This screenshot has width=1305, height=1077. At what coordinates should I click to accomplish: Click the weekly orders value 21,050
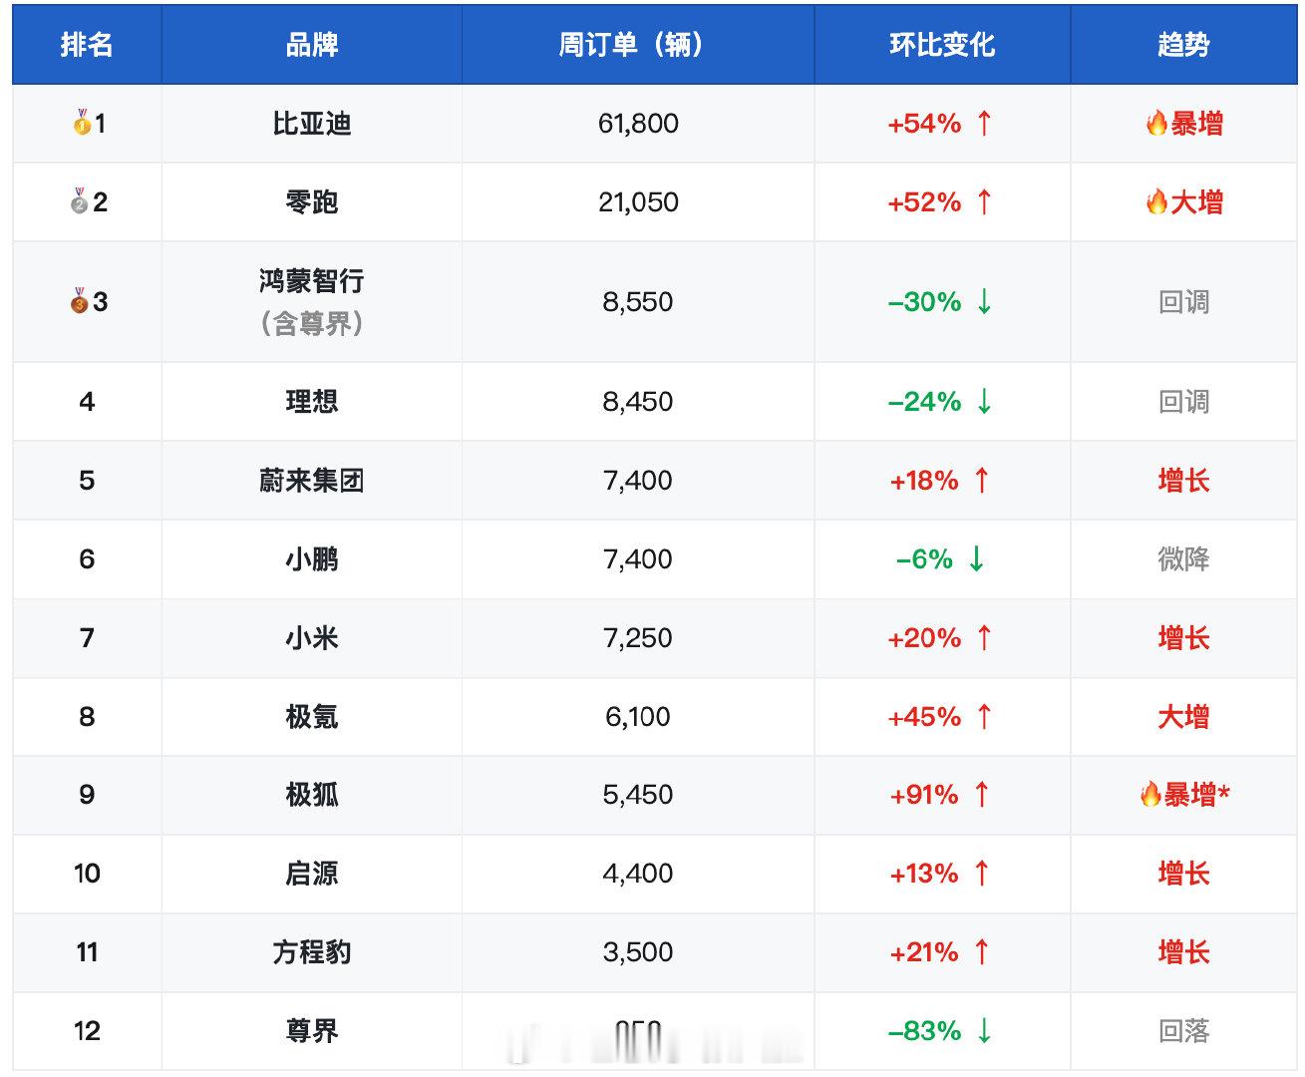coord(638,201)
